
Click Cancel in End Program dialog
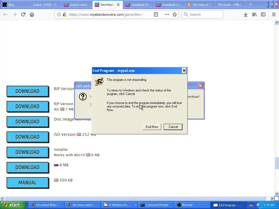point(173,127)
